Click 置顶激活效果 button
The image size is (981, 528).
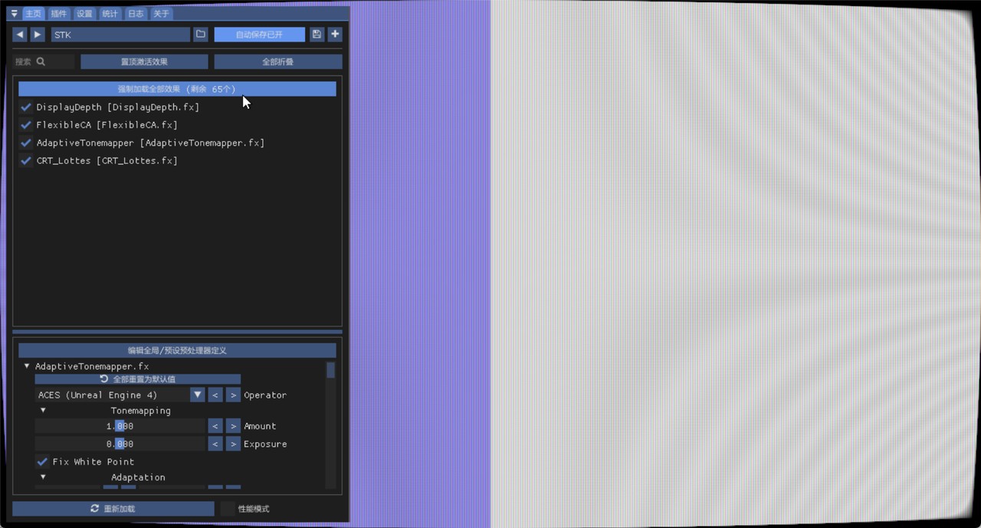144,61
